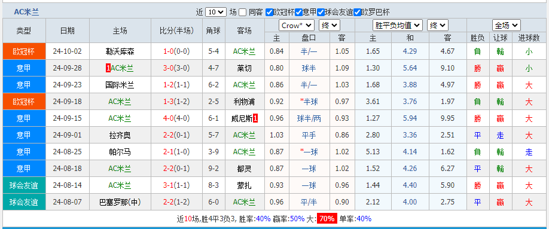Viewport: 549px width, 229px height.
Task: Click the handicap 球半/两 in the 威尼斯 row
Action: [309, 118]
